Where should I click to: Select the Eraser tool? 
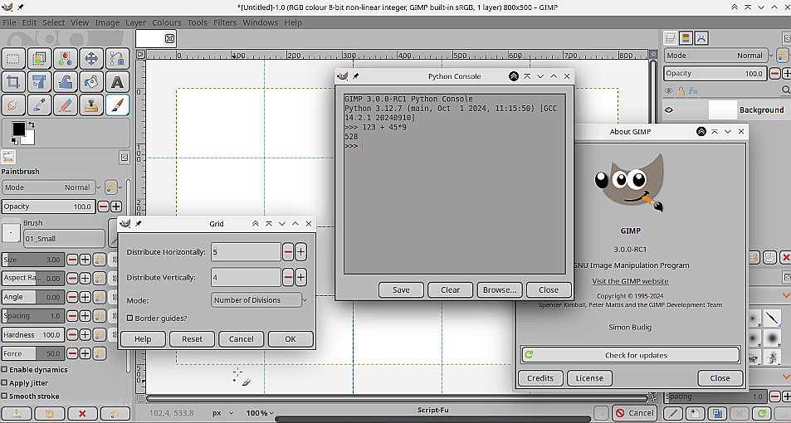[65, 105]
